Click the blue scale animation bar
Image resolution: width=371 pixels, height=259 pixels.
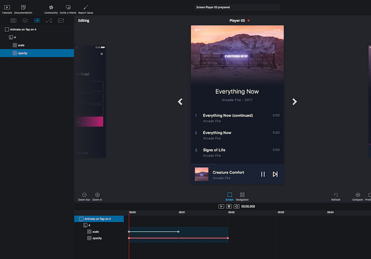(154, 232)
